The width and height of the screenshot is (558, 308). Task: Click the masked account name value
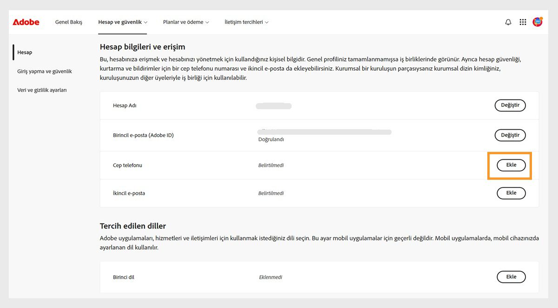pyautogui.click(x=273, y=105)
